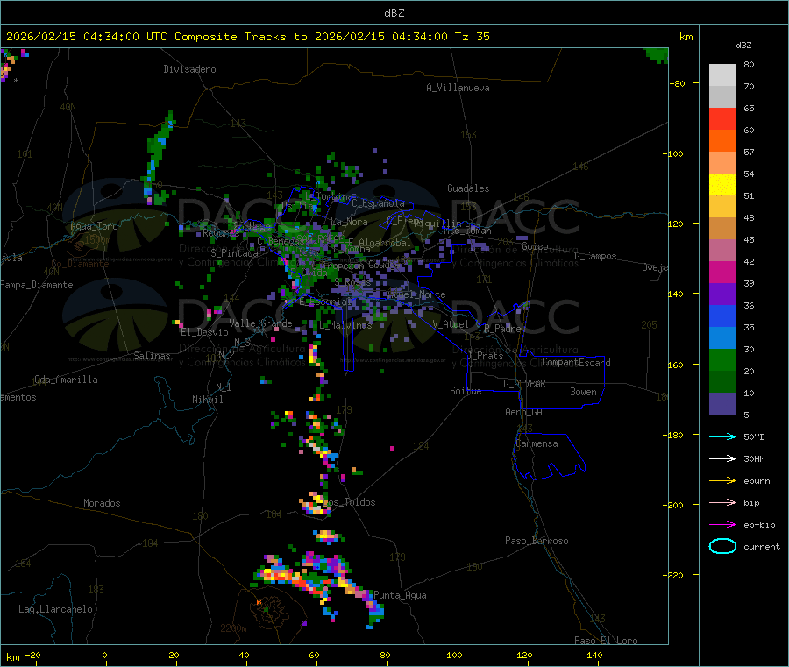The image size is (789, 667).
Task: Click the pink bip arrow legend icon
Action: tap(722, 502)
